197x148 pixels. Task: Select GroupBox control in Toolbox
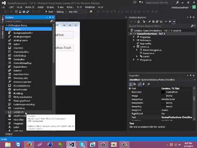coord(18,112)
